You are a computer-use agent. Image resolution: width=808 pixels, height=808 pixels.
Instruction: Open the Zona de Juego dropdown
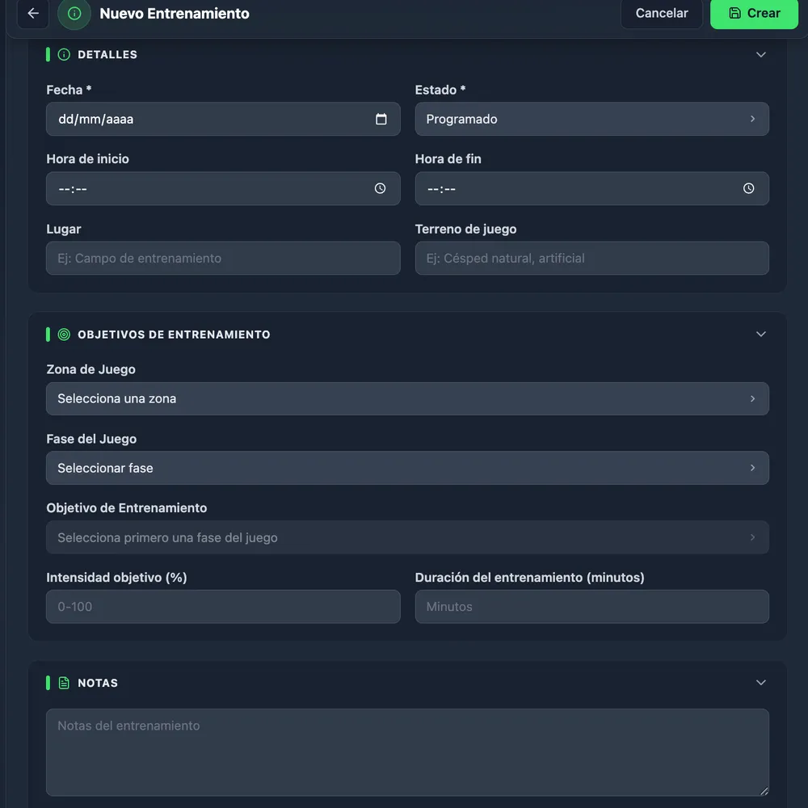[x=407, y=399]
